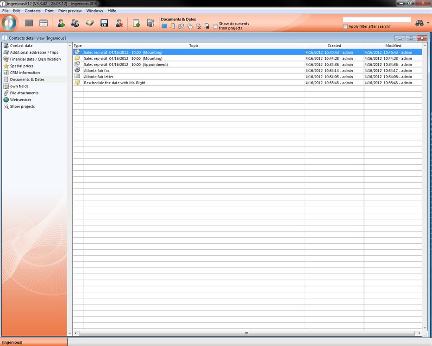Click the delete contact icon with red X
The width and height of the screenshot is (432, 346).
119,23
